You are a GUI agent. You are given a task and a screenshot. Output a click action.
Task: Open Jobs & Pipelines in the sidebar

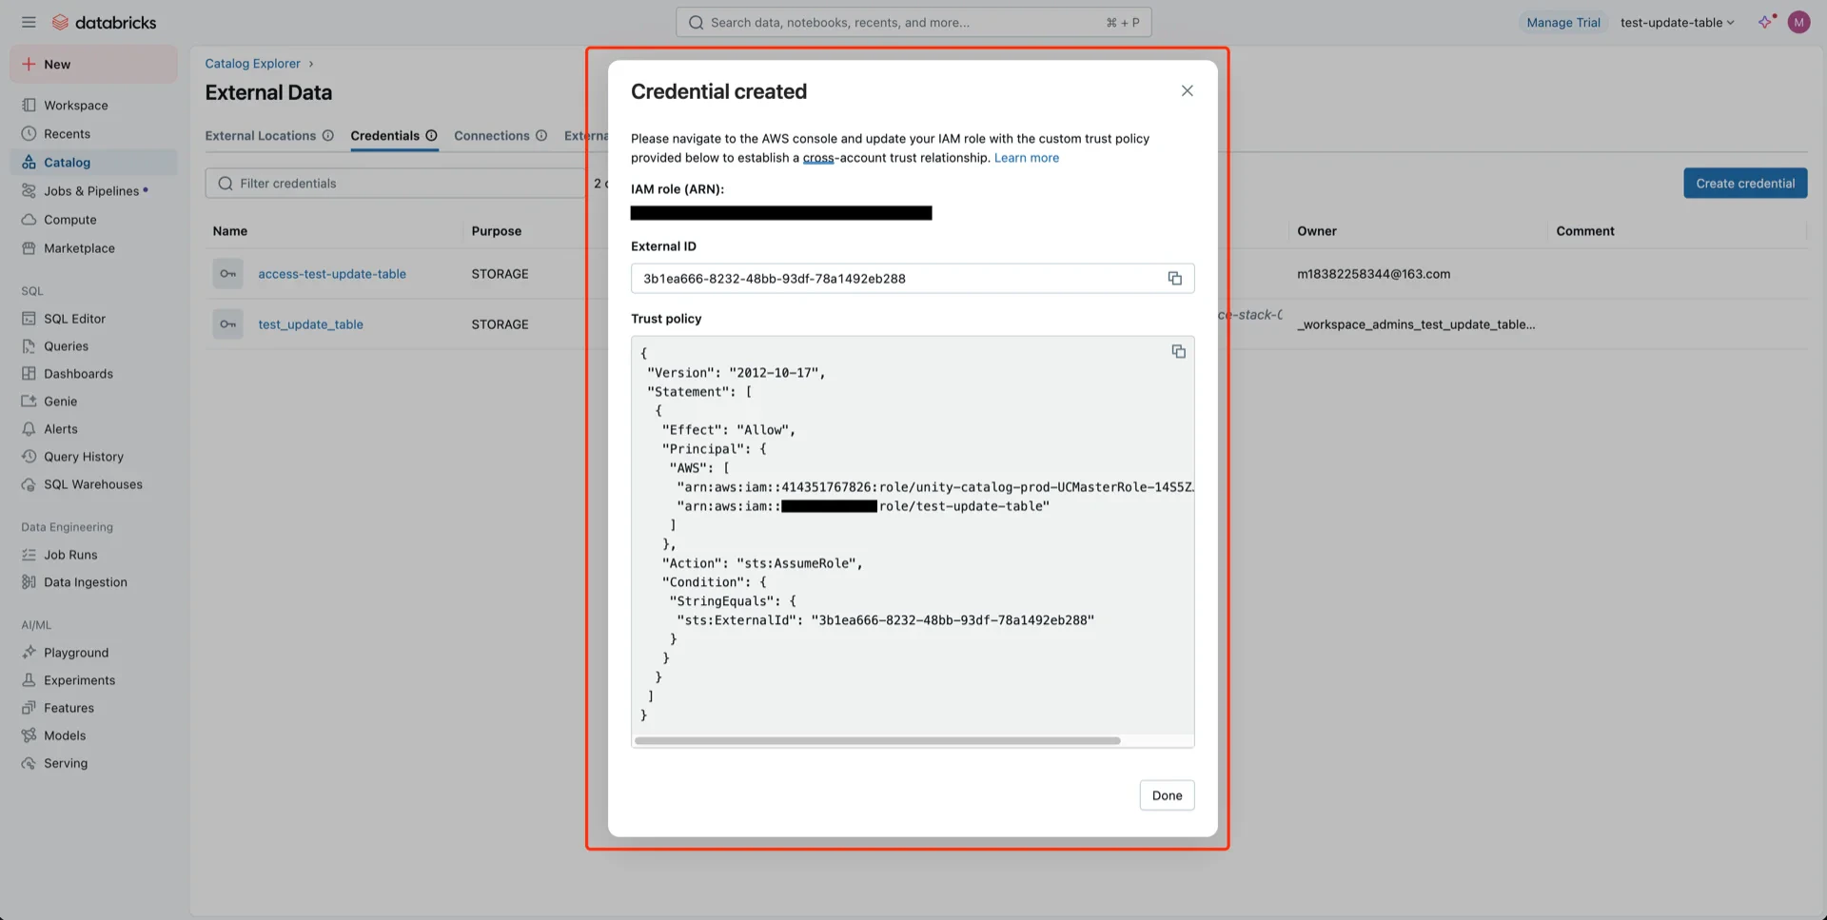[x=93, y=191]
